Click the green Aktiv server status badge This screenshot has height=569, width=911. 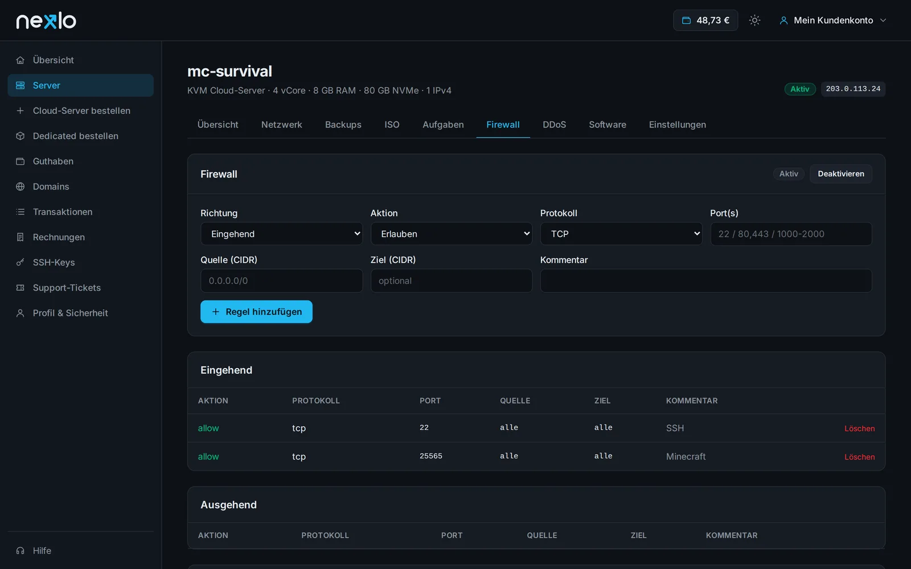pos(800,89)
